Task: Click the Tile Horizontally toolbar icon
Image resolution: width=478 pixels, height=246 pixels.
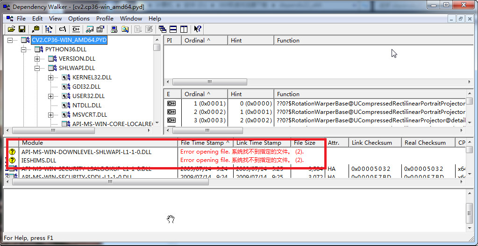Action: pyautogui.click(x=173, y=29)
